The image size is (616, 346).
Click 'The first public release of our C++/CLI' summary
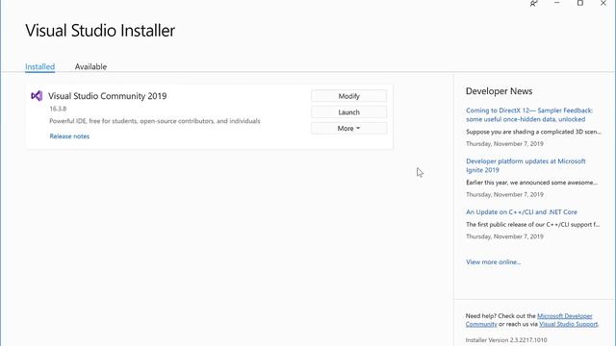pyautogui.click(x=532, y=224)
